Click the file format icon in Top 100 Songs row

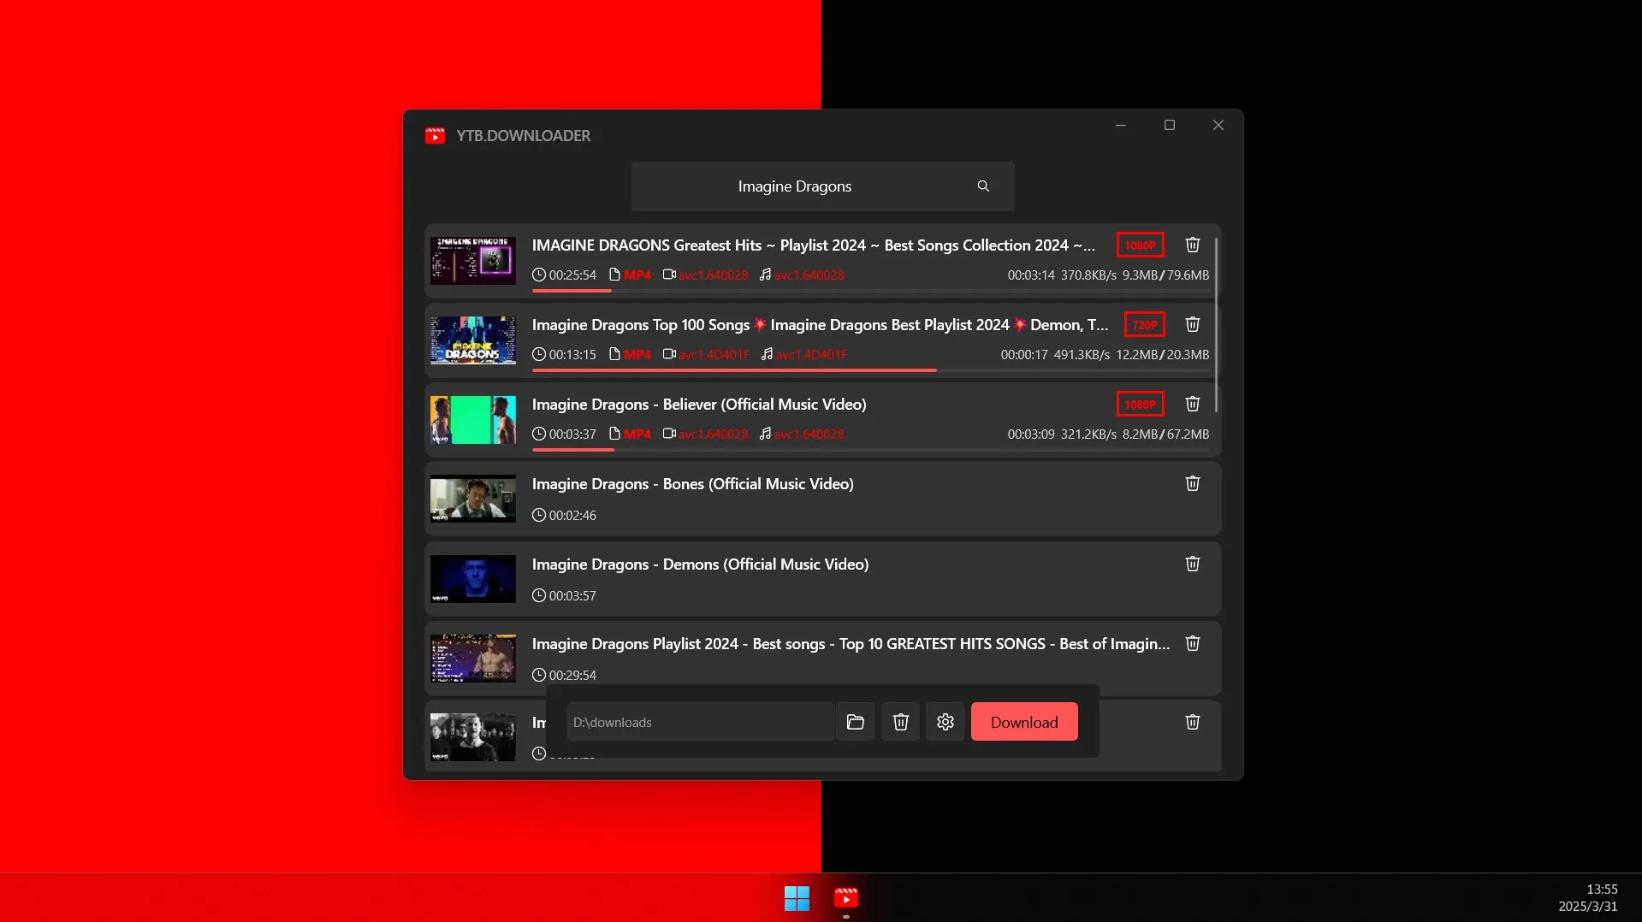(x=614, y=354)
